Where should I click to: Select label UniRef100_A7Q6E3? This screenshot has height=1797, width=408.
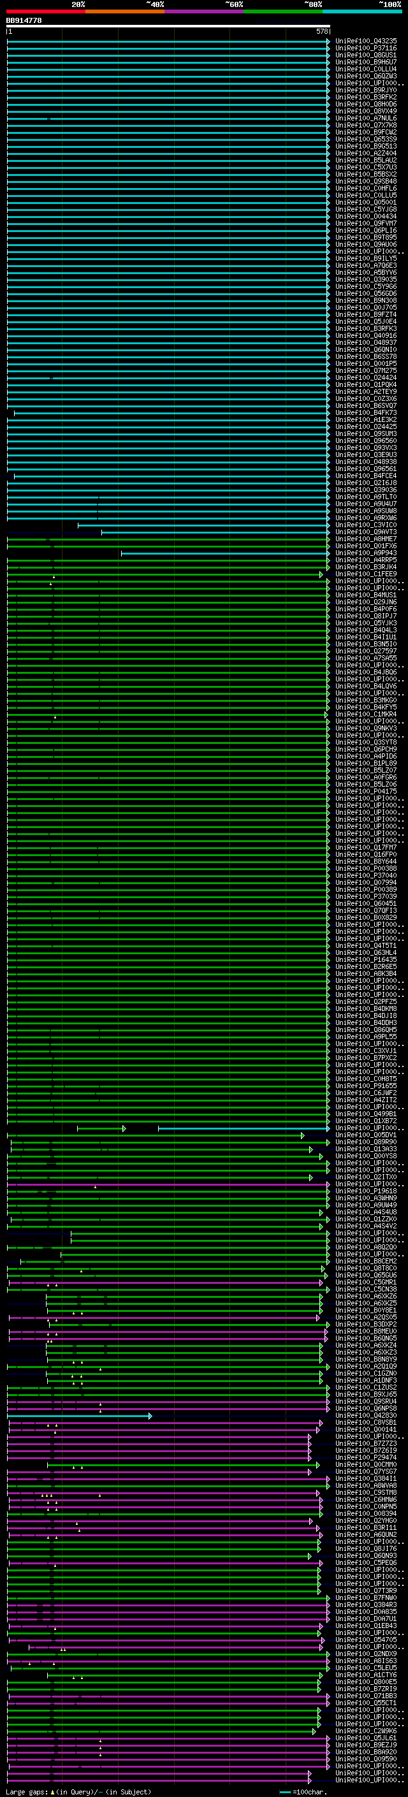(366, 266)
